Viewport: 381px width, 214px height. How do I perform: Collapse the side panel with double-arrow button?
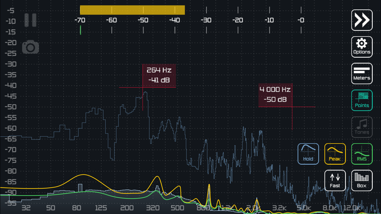point(362,20)
